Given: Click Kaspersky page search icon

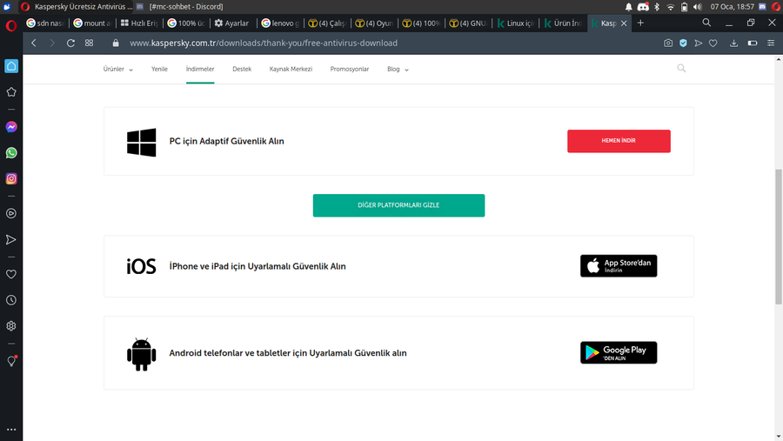Looking at the screenshot, I should [681, 69].
